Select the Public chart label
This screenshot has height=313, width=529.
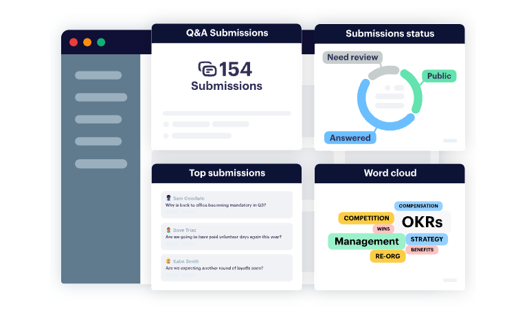439,76
